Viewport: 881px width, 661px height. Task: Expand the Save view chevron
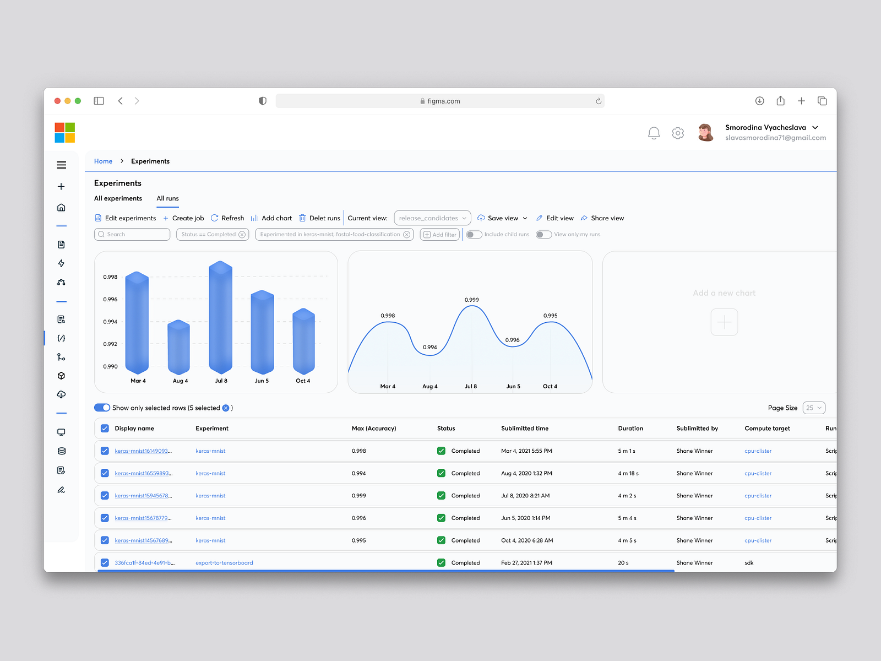tap(525, 218)
